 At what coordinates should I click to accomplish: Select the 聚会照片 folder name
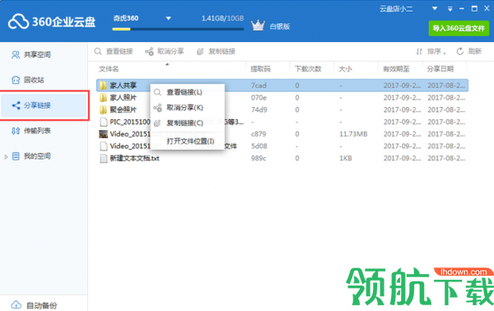123,110
